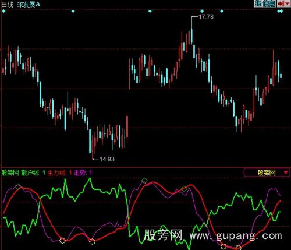
Task: Click the purple 走势 legend label
Action: click(x=83, y=172)
